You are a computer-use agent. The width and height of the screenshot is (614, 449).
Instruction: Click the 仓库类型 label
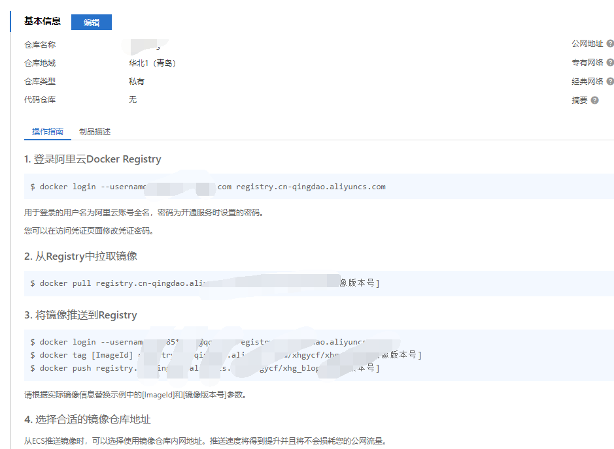pyautogui.click(x=40, y=82)
